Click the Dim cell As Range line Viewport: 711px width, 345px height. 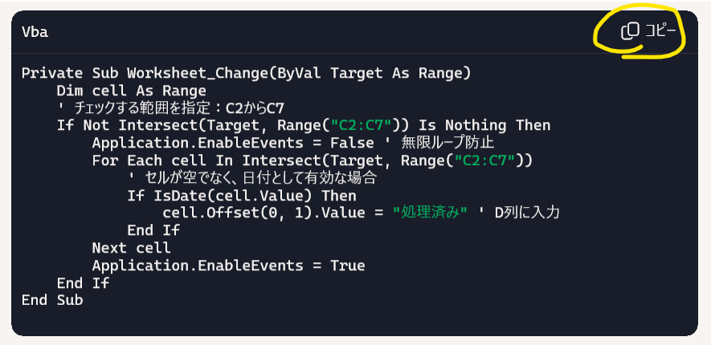tap(132, 91)
